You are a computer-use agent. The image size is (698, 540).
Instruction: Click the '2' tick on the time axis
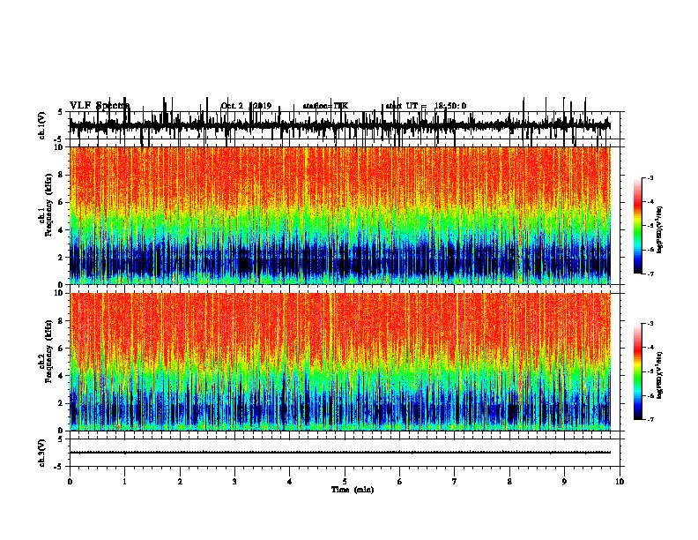pos(180,481)
